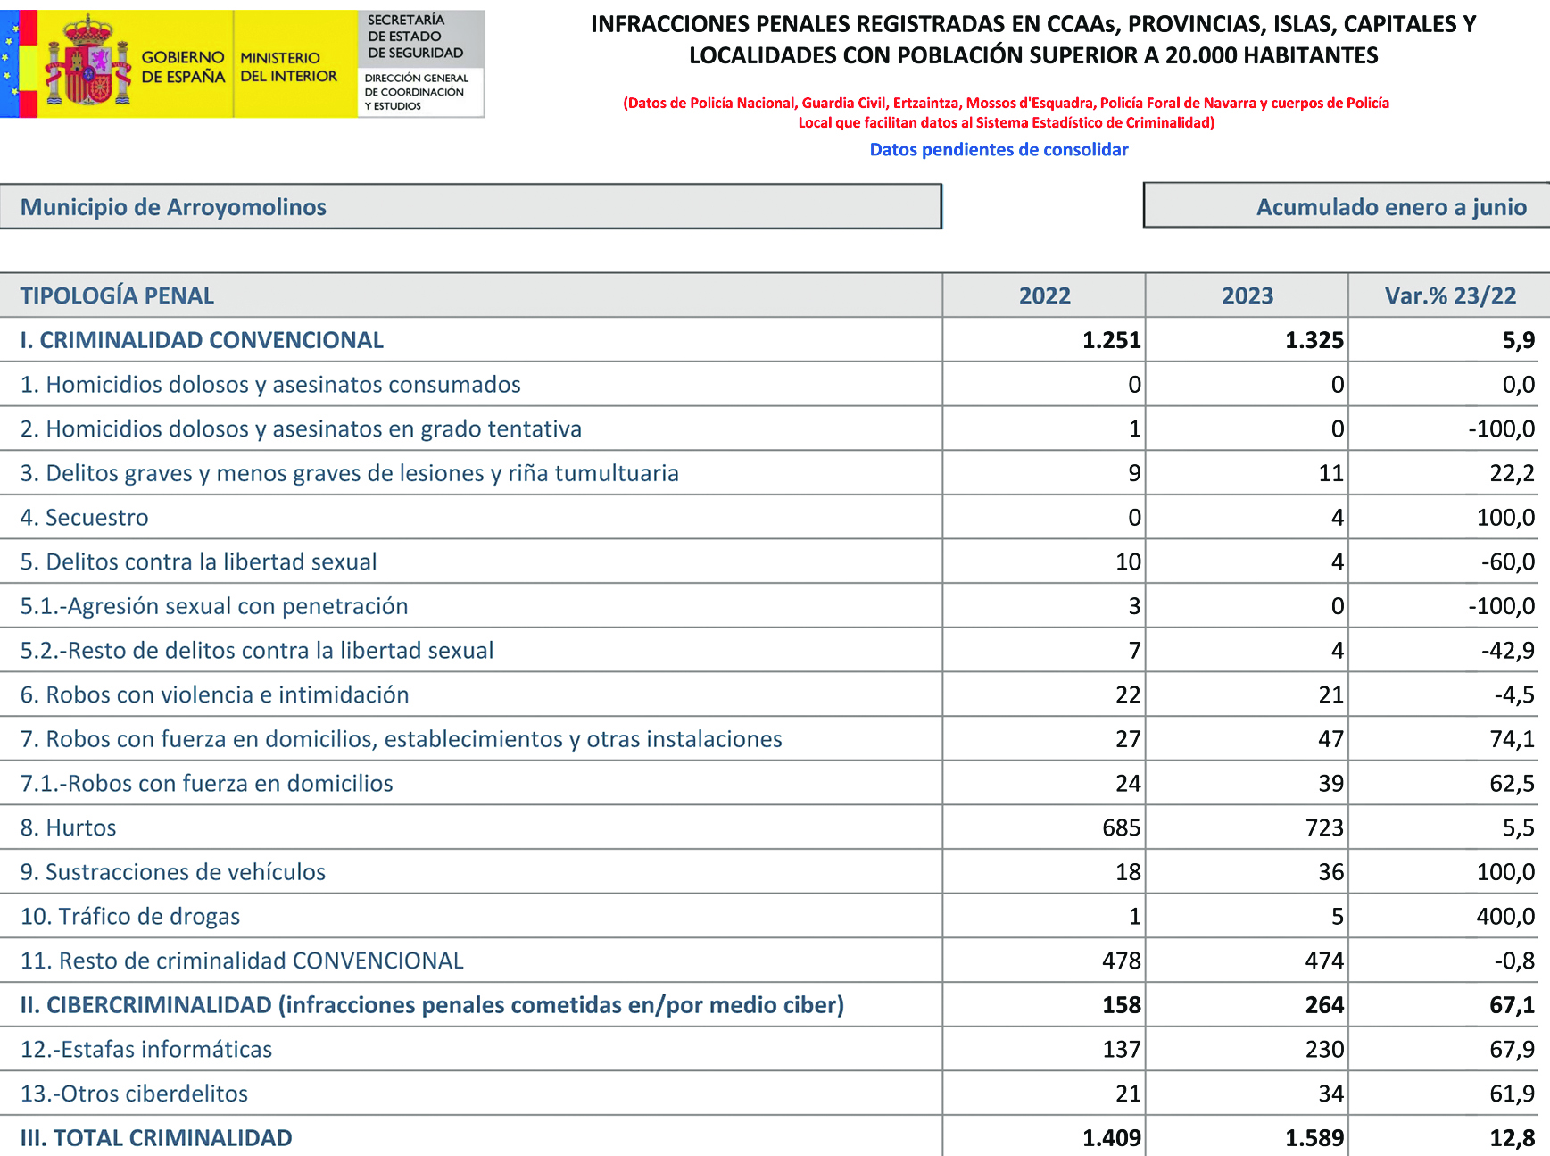1550x1156 pixels.
Task: Click the EU flag stars strip
Action: (9, 62)
